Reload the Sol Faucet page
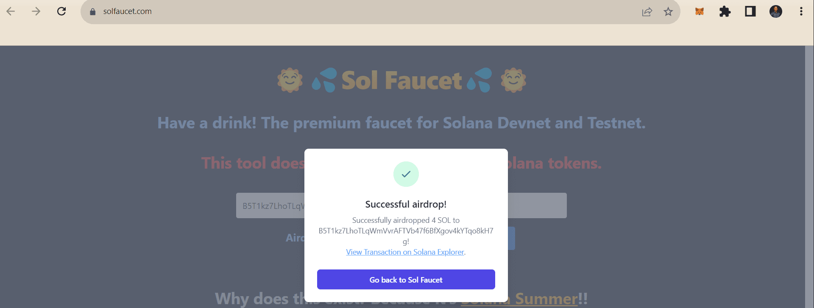814x308 pixels. [61, 11]
